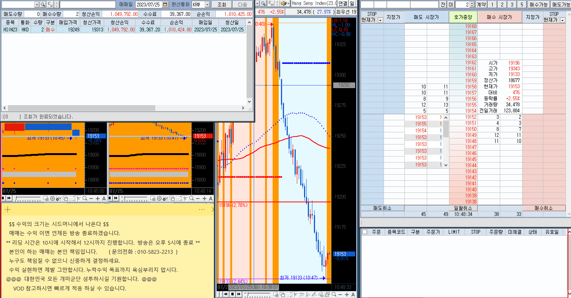The width and height of the screenshot is (571, 298).
Task: Click the 호가중앙 center header
Action: pyautogui.click(x=463, y=17)
